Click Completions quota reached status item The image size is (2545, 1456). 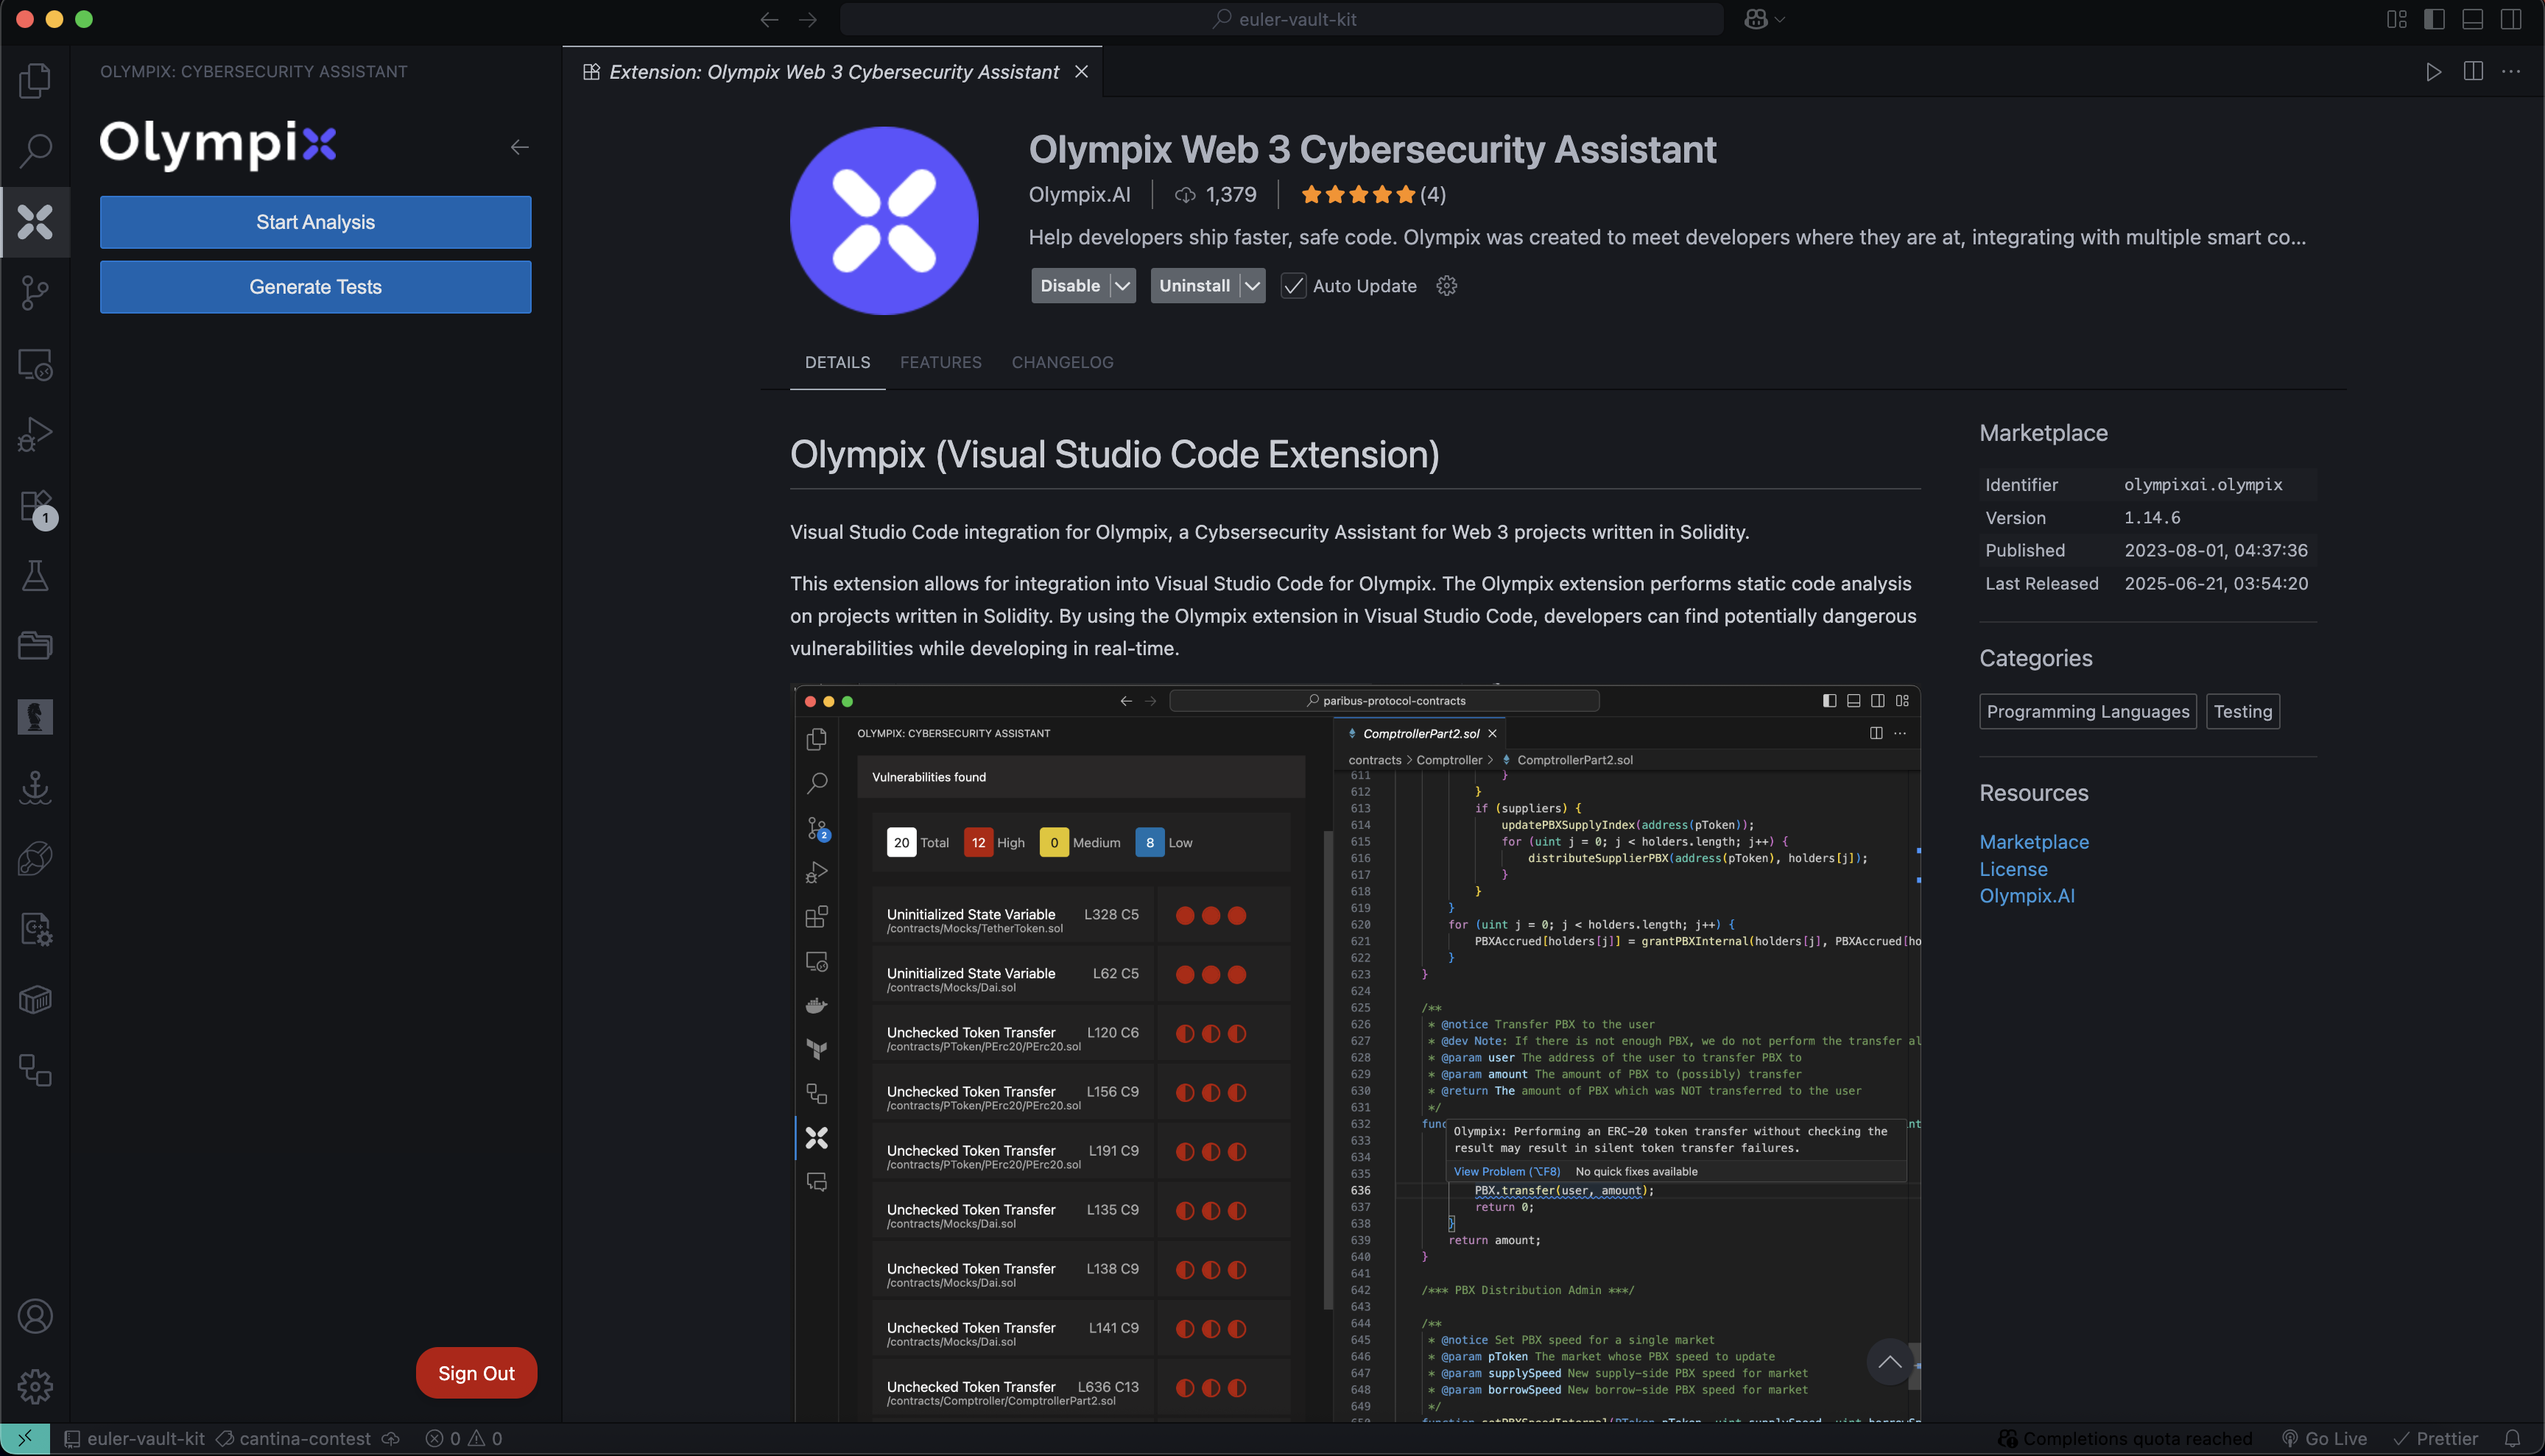tap(2125, 1438)
